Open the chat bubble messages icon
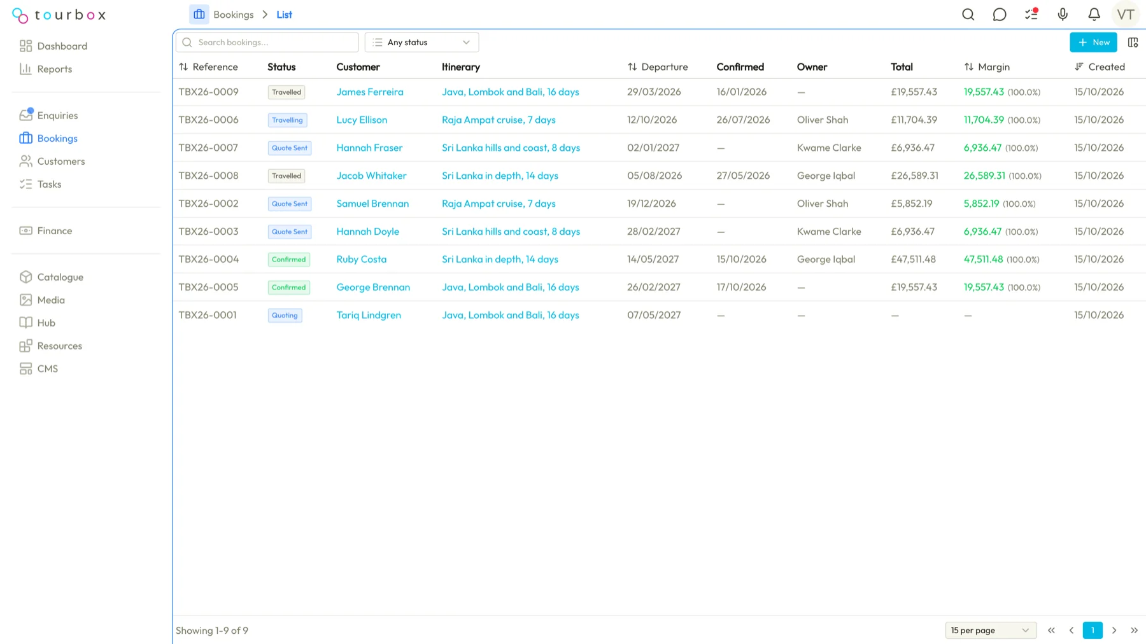 click(1000, 15)
